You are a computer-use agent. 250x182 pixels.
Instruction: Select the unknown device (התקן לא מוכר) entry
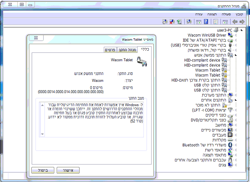point(208,105)
